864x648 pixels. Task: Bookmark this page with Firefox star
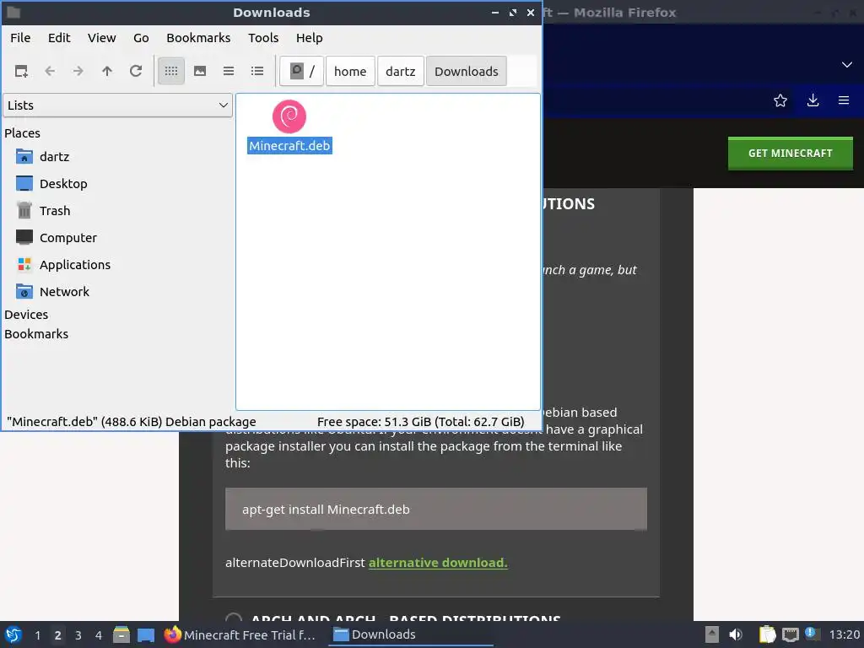780,100
